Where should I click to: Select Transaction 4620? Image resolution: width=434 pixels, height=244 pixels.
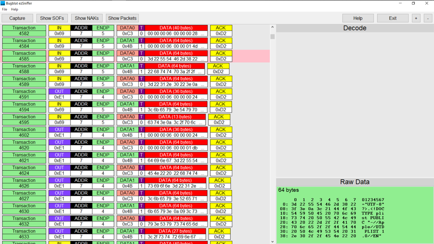click(x=24, y=145)
